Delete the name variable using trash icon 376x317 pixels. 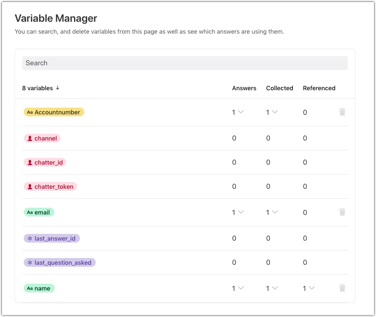coord(342,288)
